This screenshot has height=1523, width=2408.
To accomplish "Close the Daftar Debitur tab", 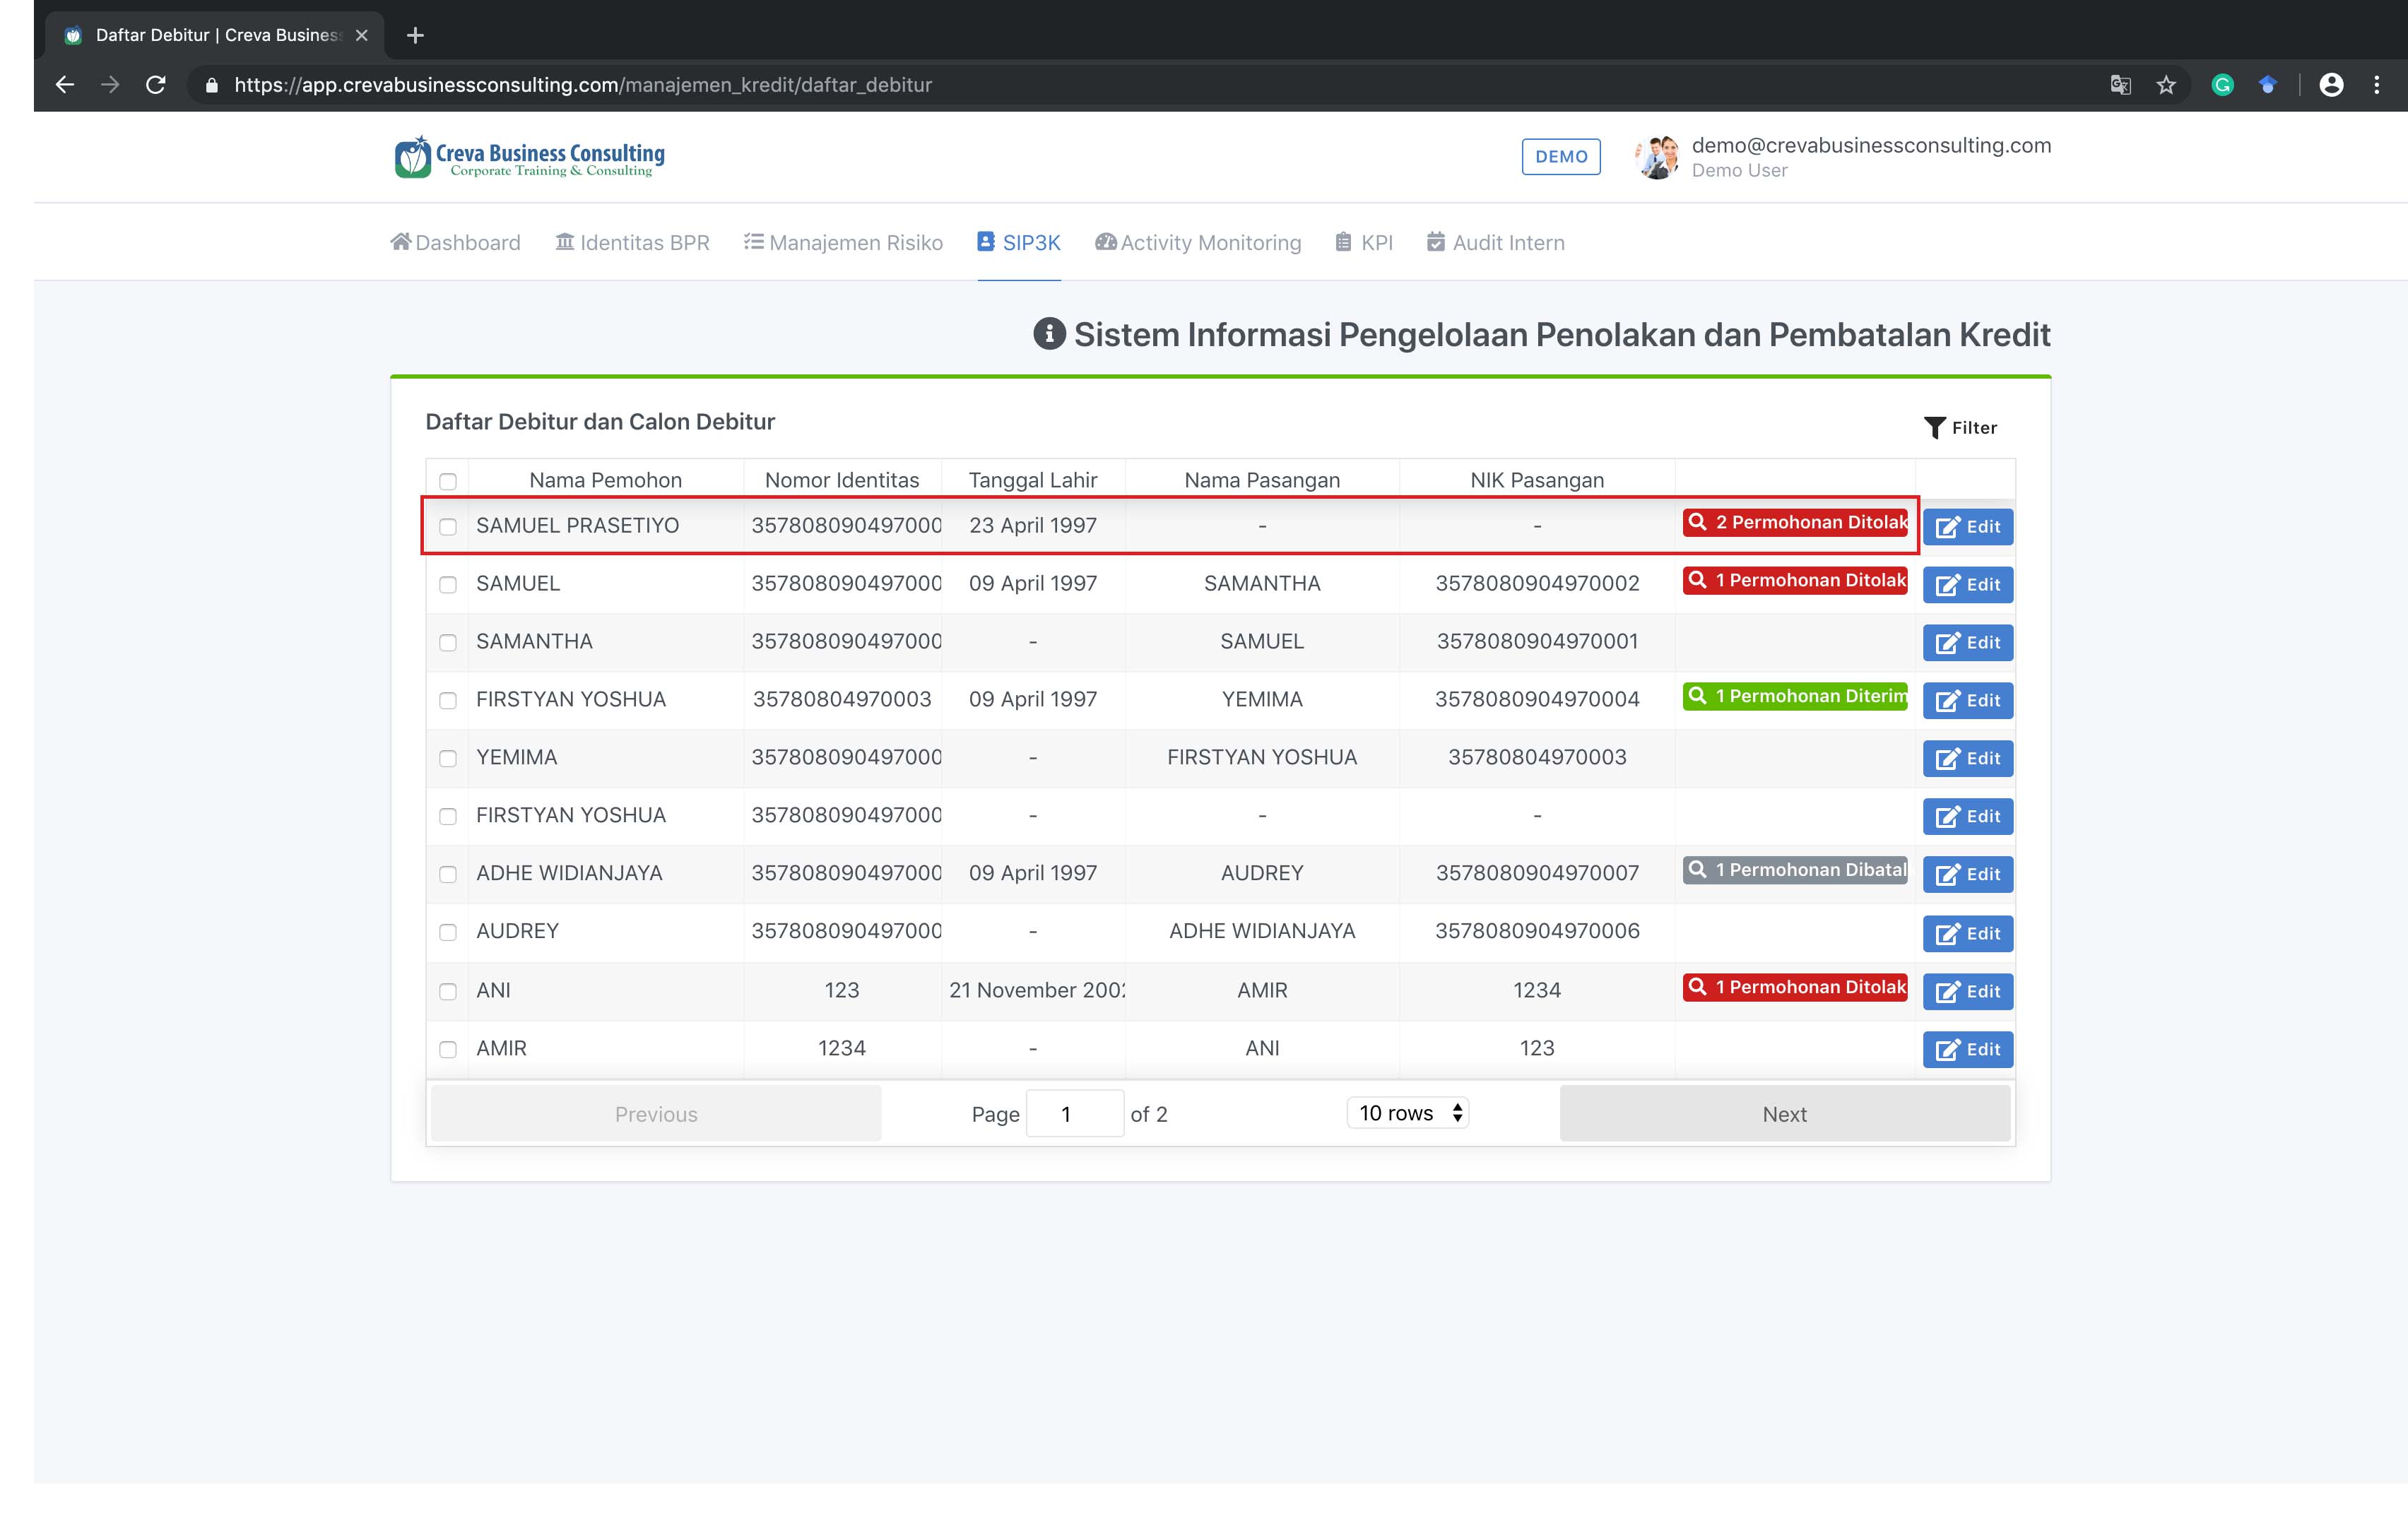I will pyautogui.click(x=362, y=35).
